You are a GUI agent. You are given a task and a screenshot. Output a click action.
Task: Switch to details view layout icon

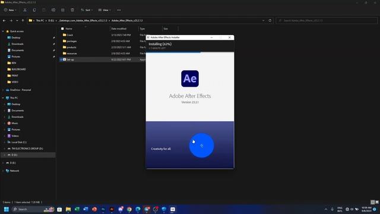pyautogui.click(x=373, y=202)
